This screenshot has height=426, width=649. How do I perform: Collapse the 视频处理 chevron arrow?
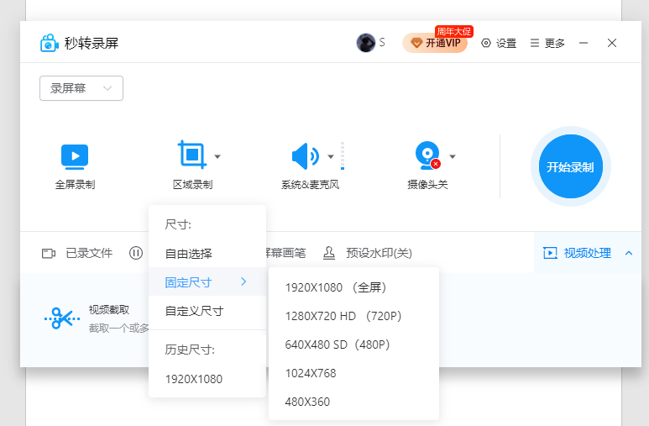pyautogui.click(x=629, y=253)
